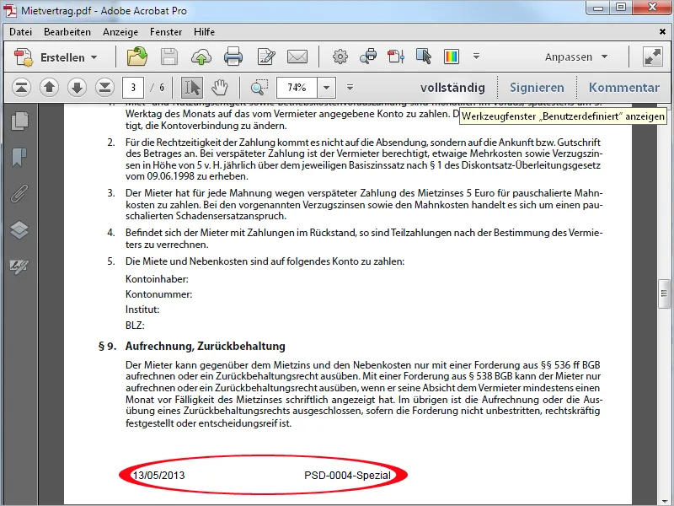Open the Fenster menu
The width and height of the screenshot is (674, 506).
(166, 32)
